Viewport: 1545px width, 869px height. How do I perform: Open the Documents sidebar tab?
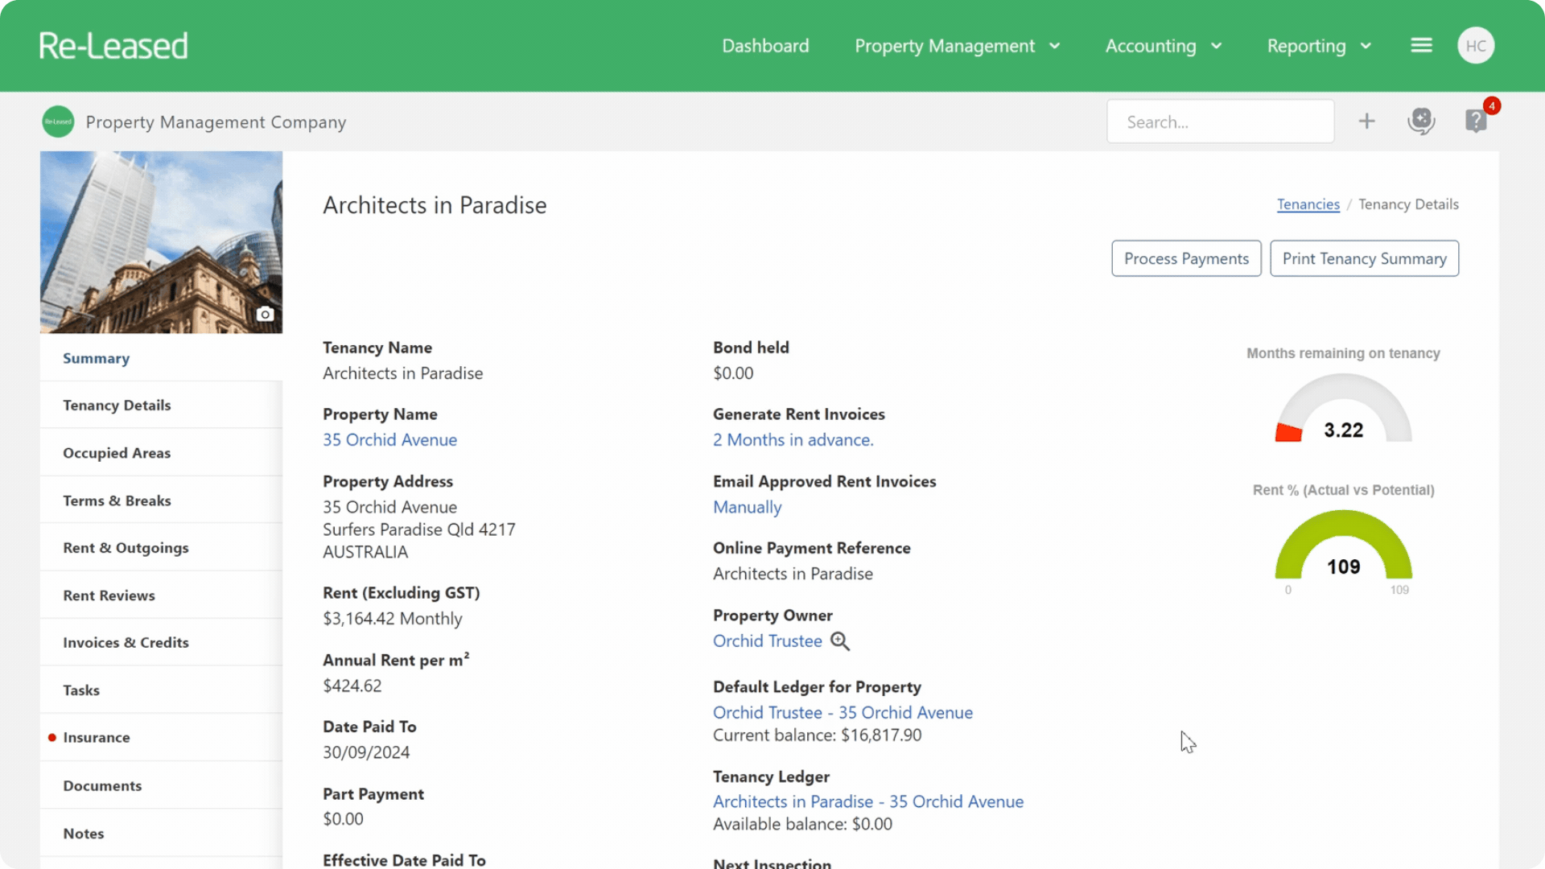coord(161,786)
